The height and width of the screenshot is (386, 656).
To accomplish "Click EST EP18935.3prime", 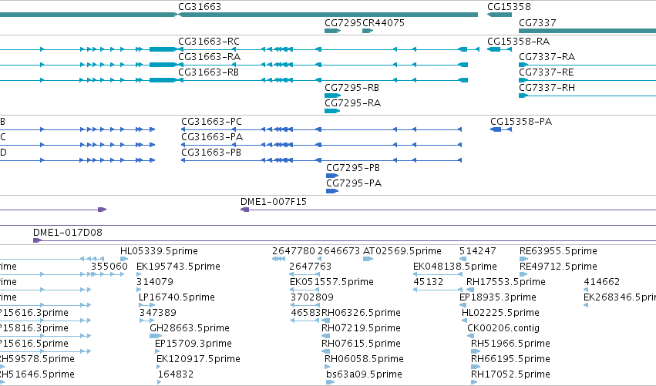I will tap(497, 297).
